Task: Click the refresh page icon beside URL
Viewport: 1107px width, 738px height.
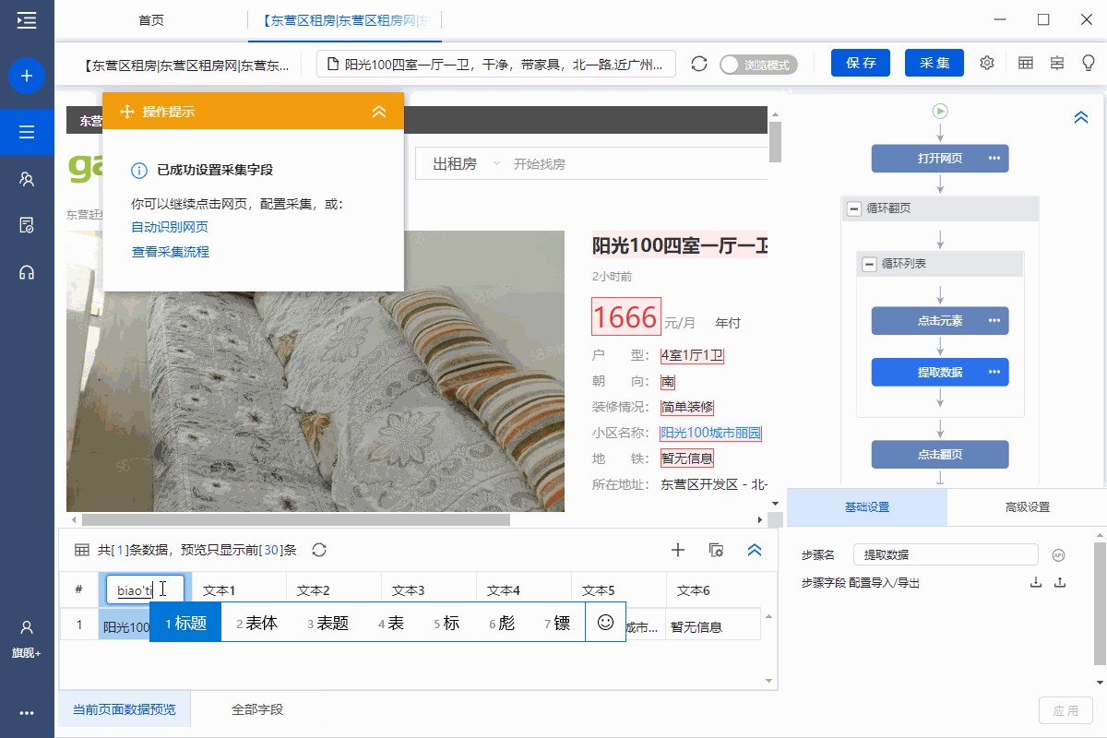Action: pos(699,64)
